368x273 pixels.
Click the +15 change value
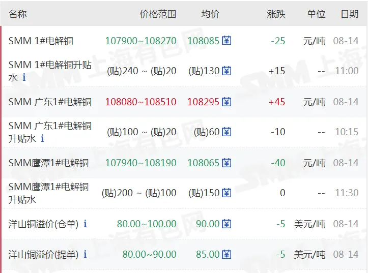(277, 71)
